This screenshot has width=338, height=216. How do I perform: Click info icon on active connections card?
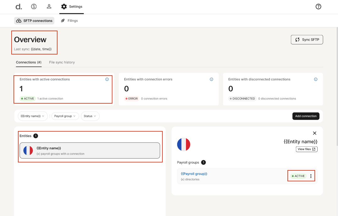coord(107,79)
